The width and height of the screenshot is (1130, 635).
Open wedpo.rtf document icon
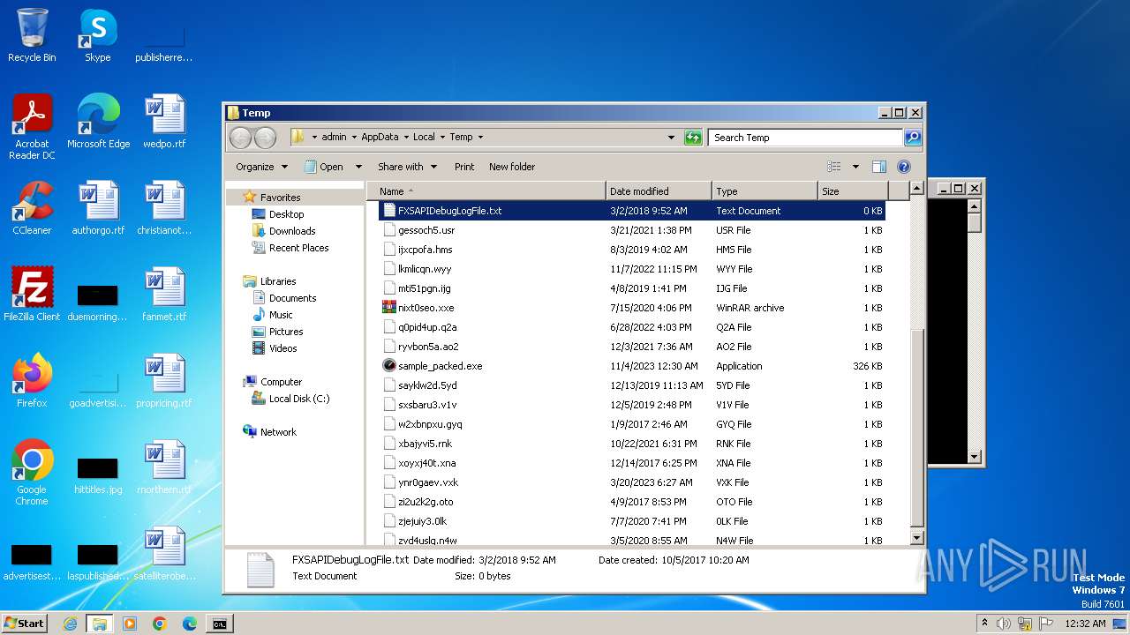(x=164, y=122)
